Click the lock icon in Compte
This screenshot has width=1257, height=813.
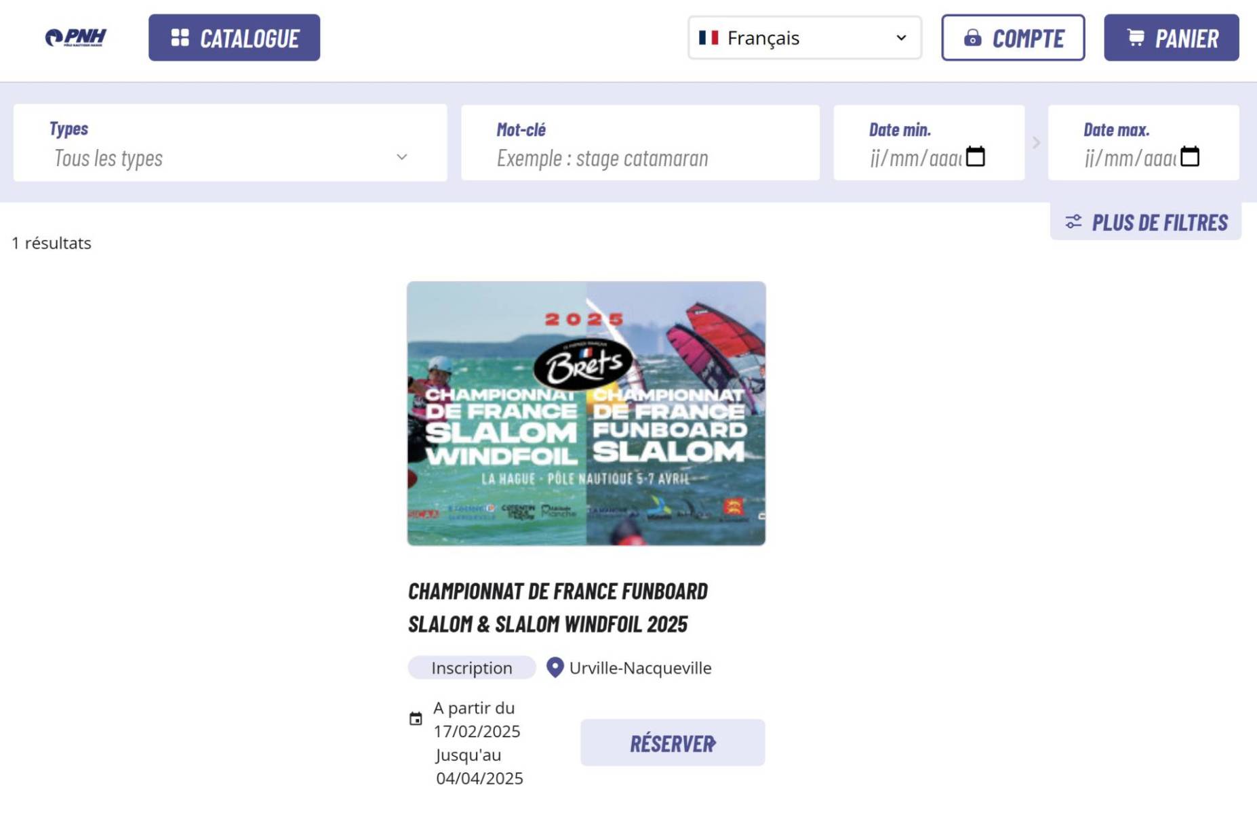(972, 38)
